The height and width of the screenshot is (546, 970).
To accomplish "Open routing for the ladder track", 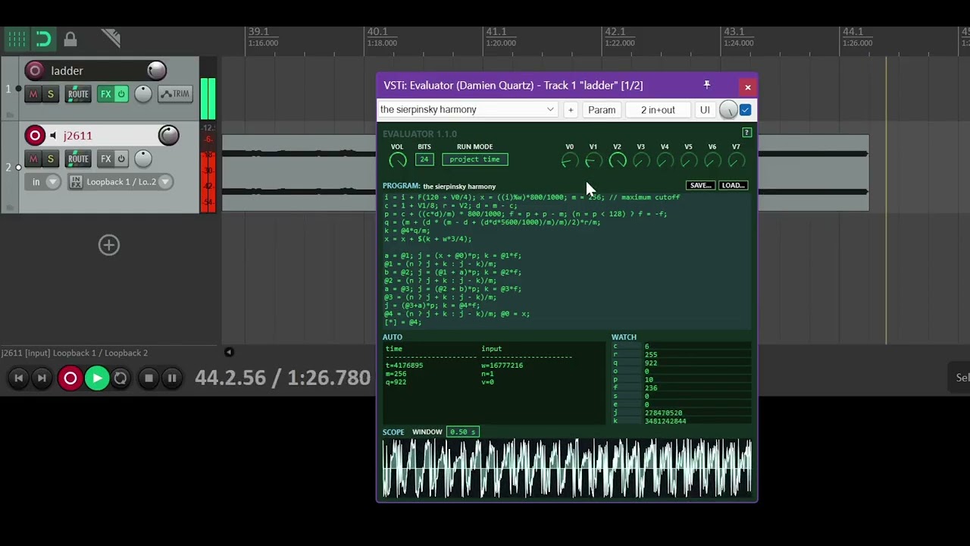I will [79, 94].
